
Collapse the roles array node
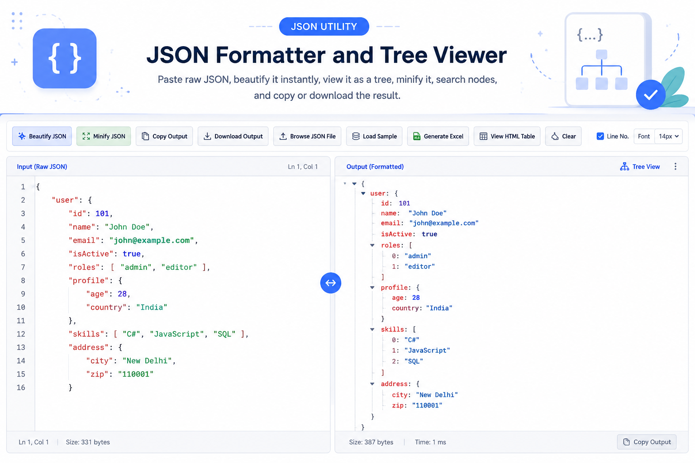tap(372, 246)
